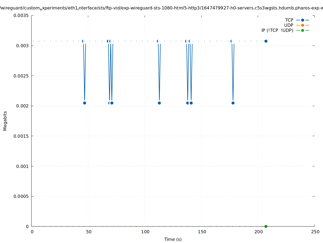The image size is (323, 243).
Task: Click the TCP dip point near 112 seconds
Action: point(159,103)
